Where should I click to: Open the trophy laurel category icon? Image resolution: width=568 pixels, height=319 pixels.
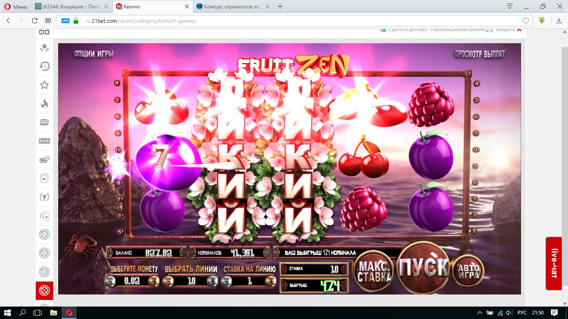coord(44,197)
